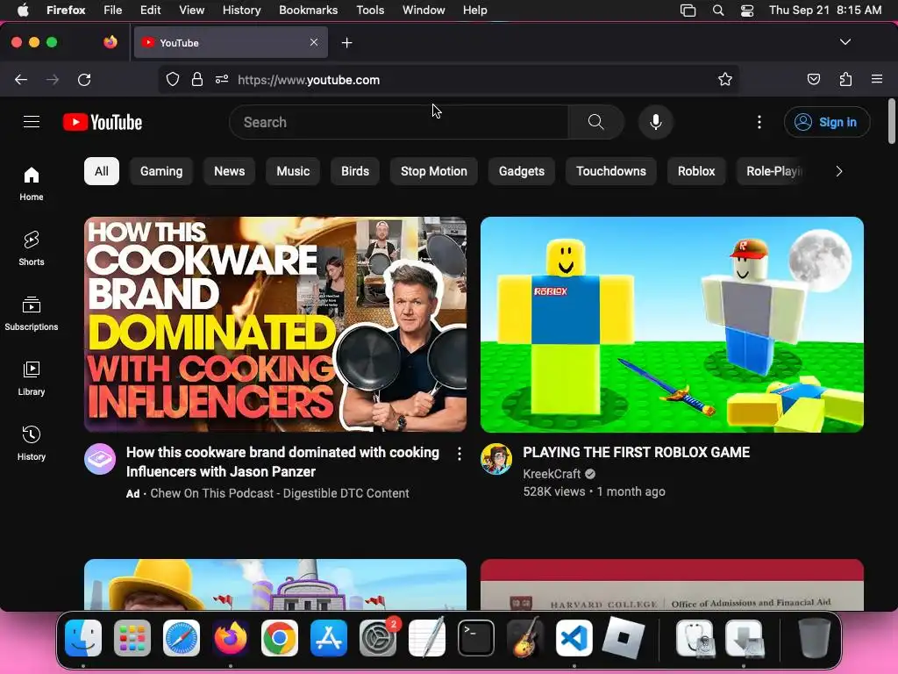The width and height of the screenshot is (898, 674).
Task: Open the Bookmarks menu
Action: (308, 11)
